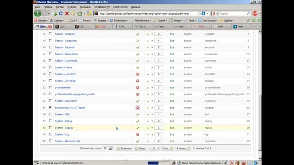The width and height of the screenshot is (294, 165).
Task: Open Blogomunity's AJAX Toggler plugin link
Action: click(70, 108)
